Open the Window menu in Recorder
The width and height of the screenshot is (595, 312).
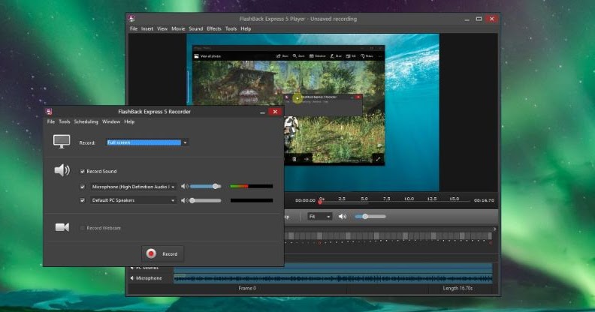tap(111, 121)
